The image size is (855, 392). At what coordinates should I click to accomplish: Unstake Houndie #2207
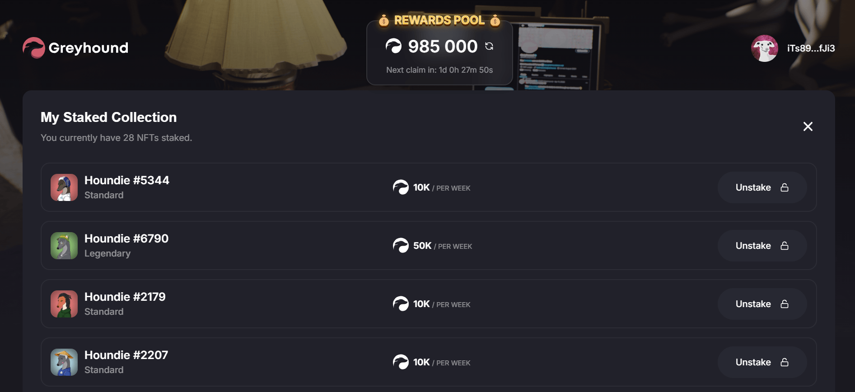tap(762, 362)
